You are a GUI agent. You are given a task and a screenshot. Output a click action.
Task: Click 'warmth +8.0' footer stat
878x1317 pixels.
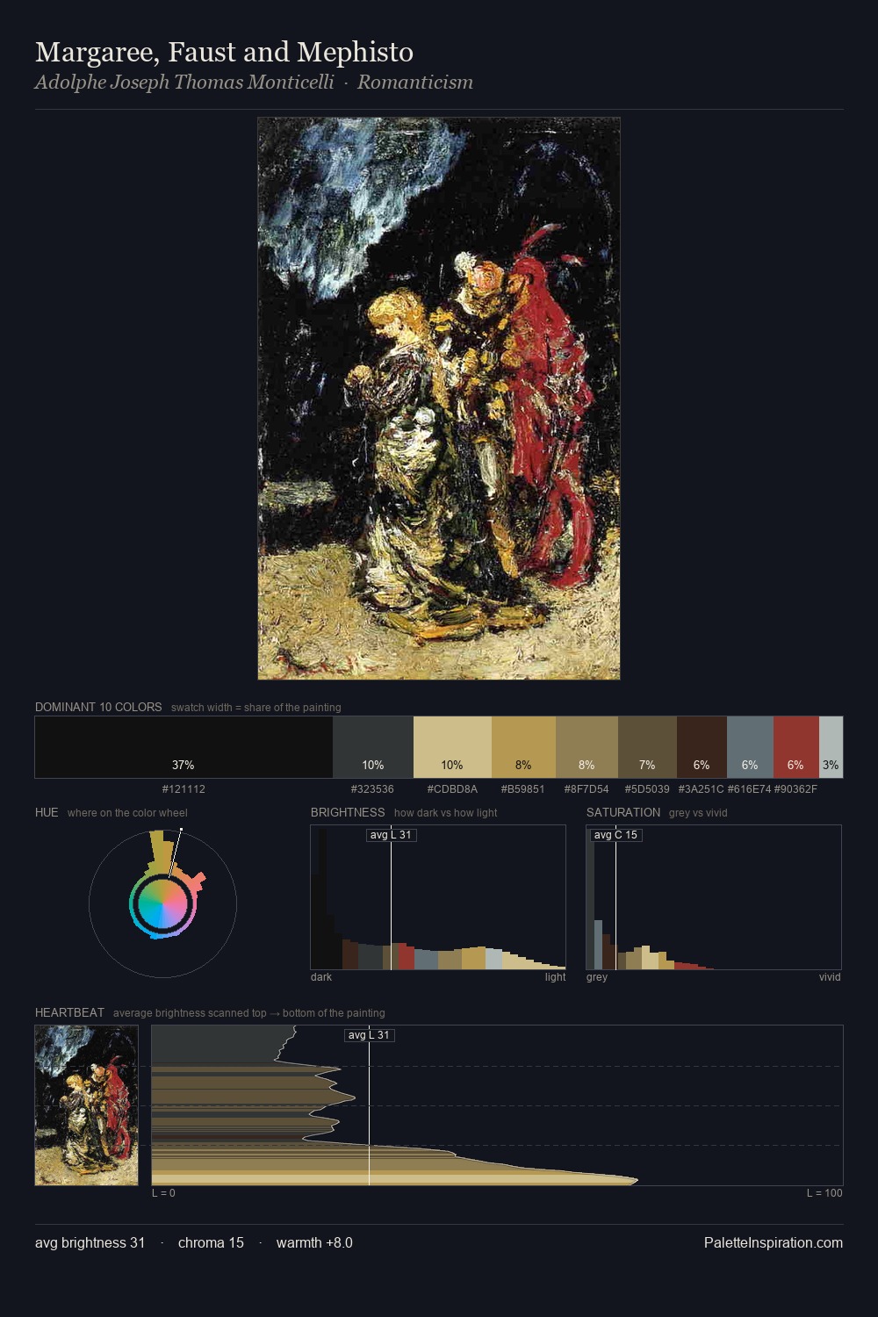tap(314, 1242)
